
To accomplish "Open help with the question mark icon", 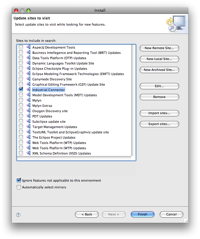I will 18,215.
